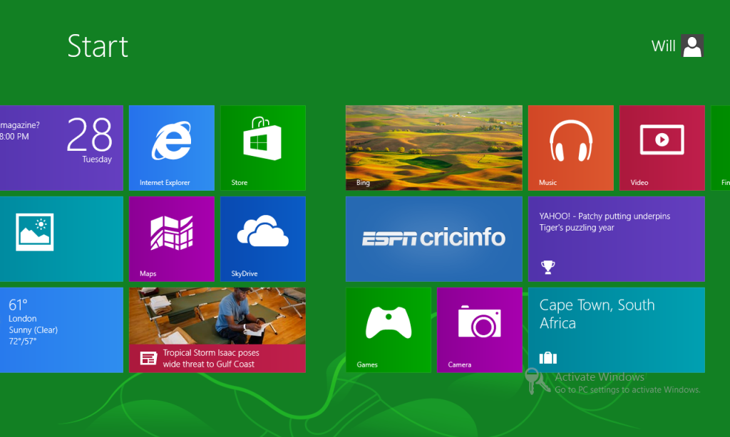Click the 'Sunny (Clear)' weather text
730x437 pixels.
coord(33,330)
